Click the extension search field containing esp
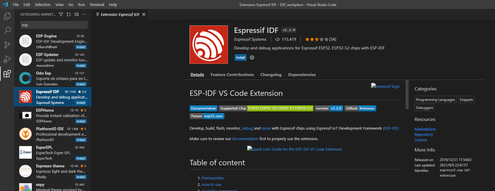Viewport: 495px width, 191px height. [54, 25]
